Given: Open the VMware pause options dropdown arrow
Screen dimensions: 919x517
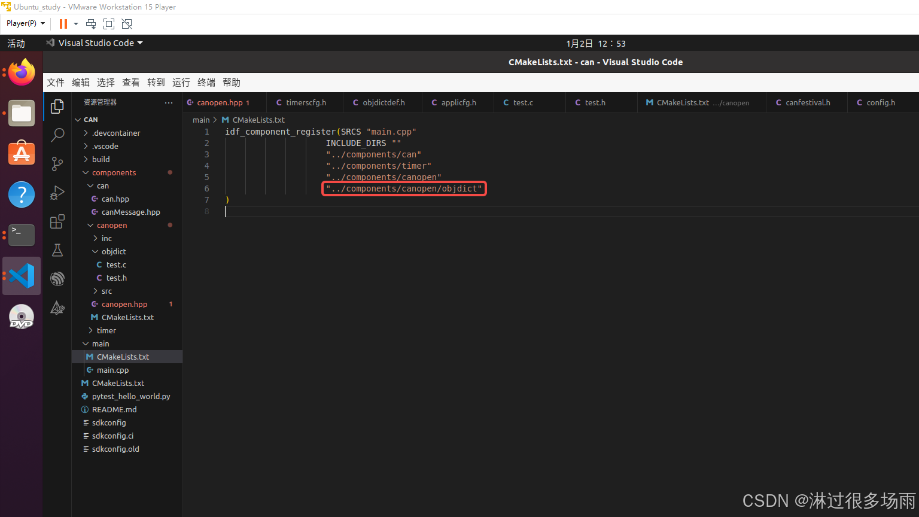Looking at the screenshot, I should click(x=76, y=24).
